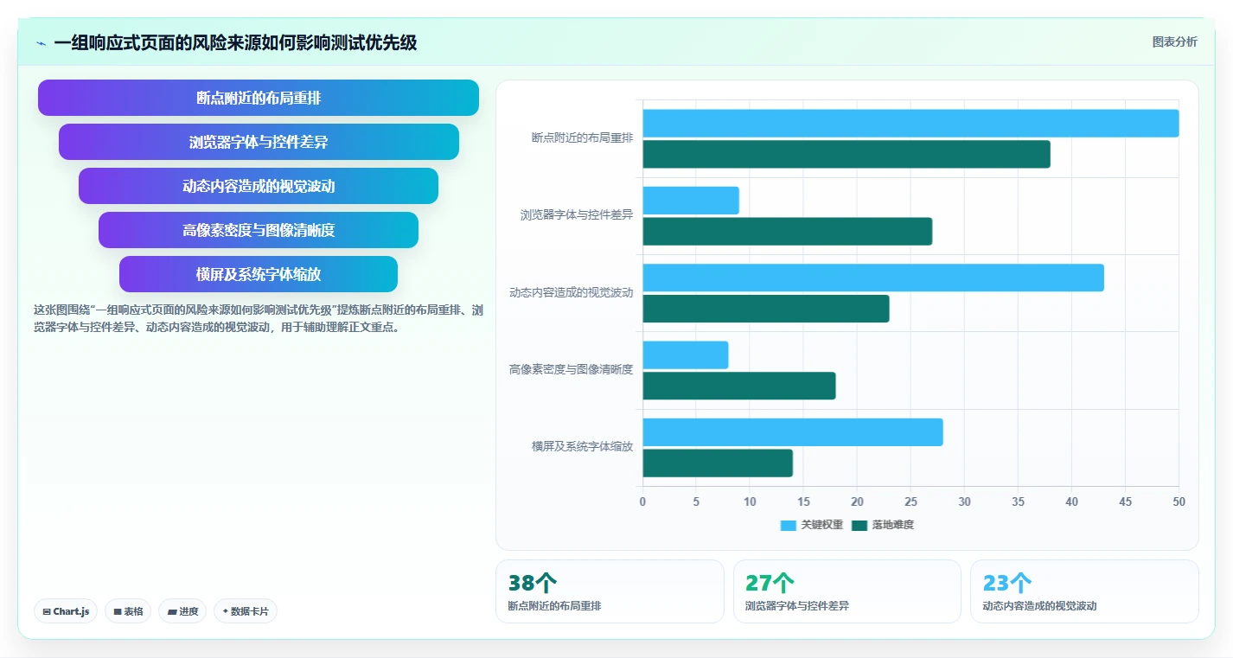Click the 表格 tag chip
Screen dimensions: 1233x658
(x=128, y=611)
